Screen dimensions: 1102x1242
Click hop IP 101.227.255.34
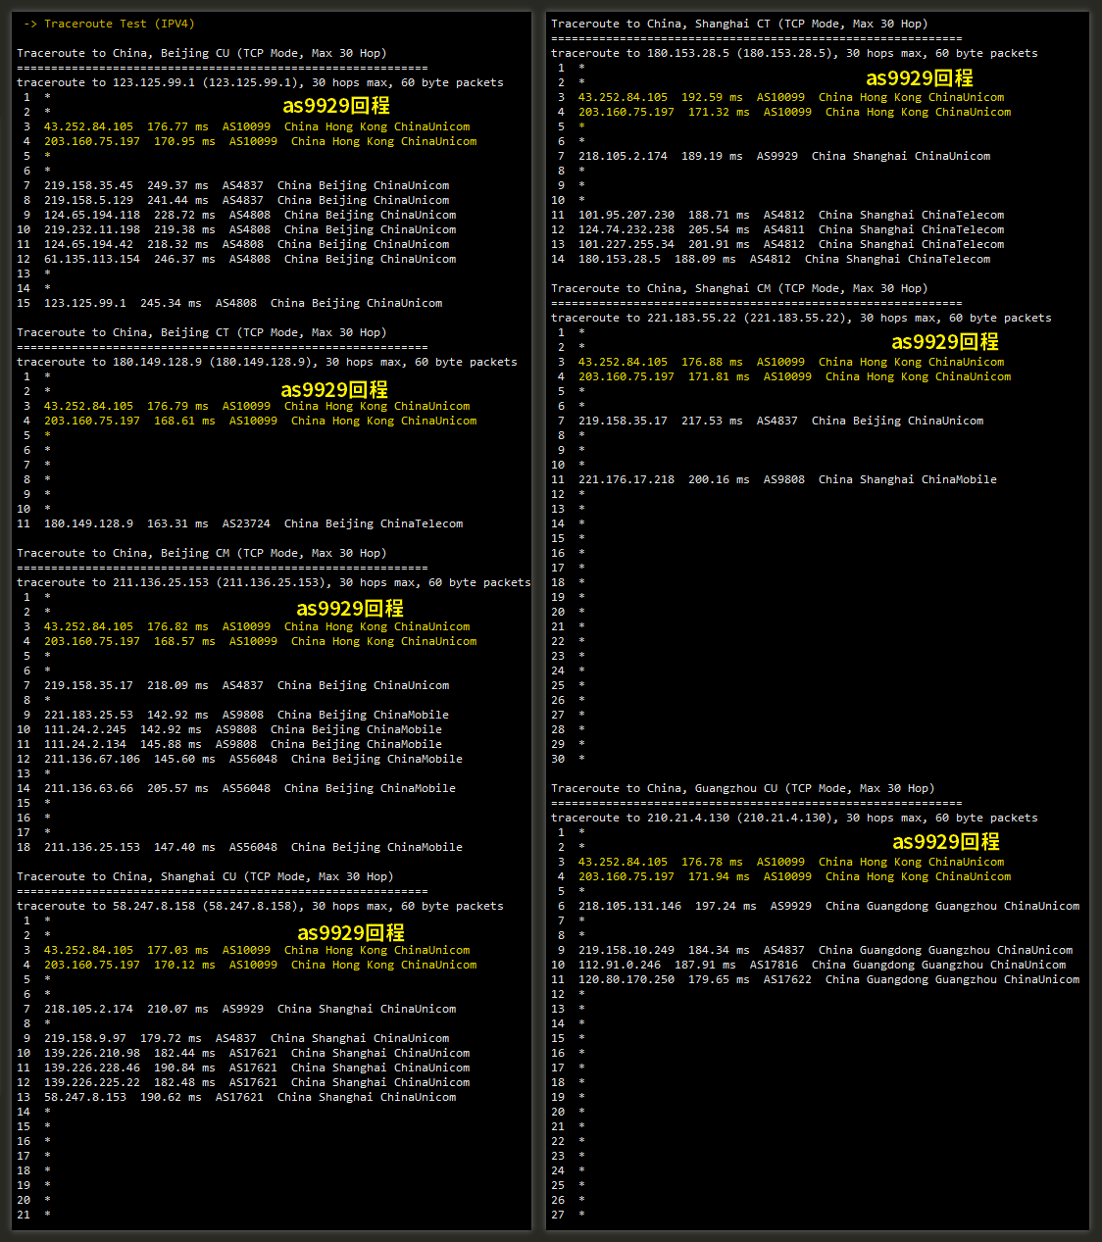pyautogui.click(x=626, y=244)
